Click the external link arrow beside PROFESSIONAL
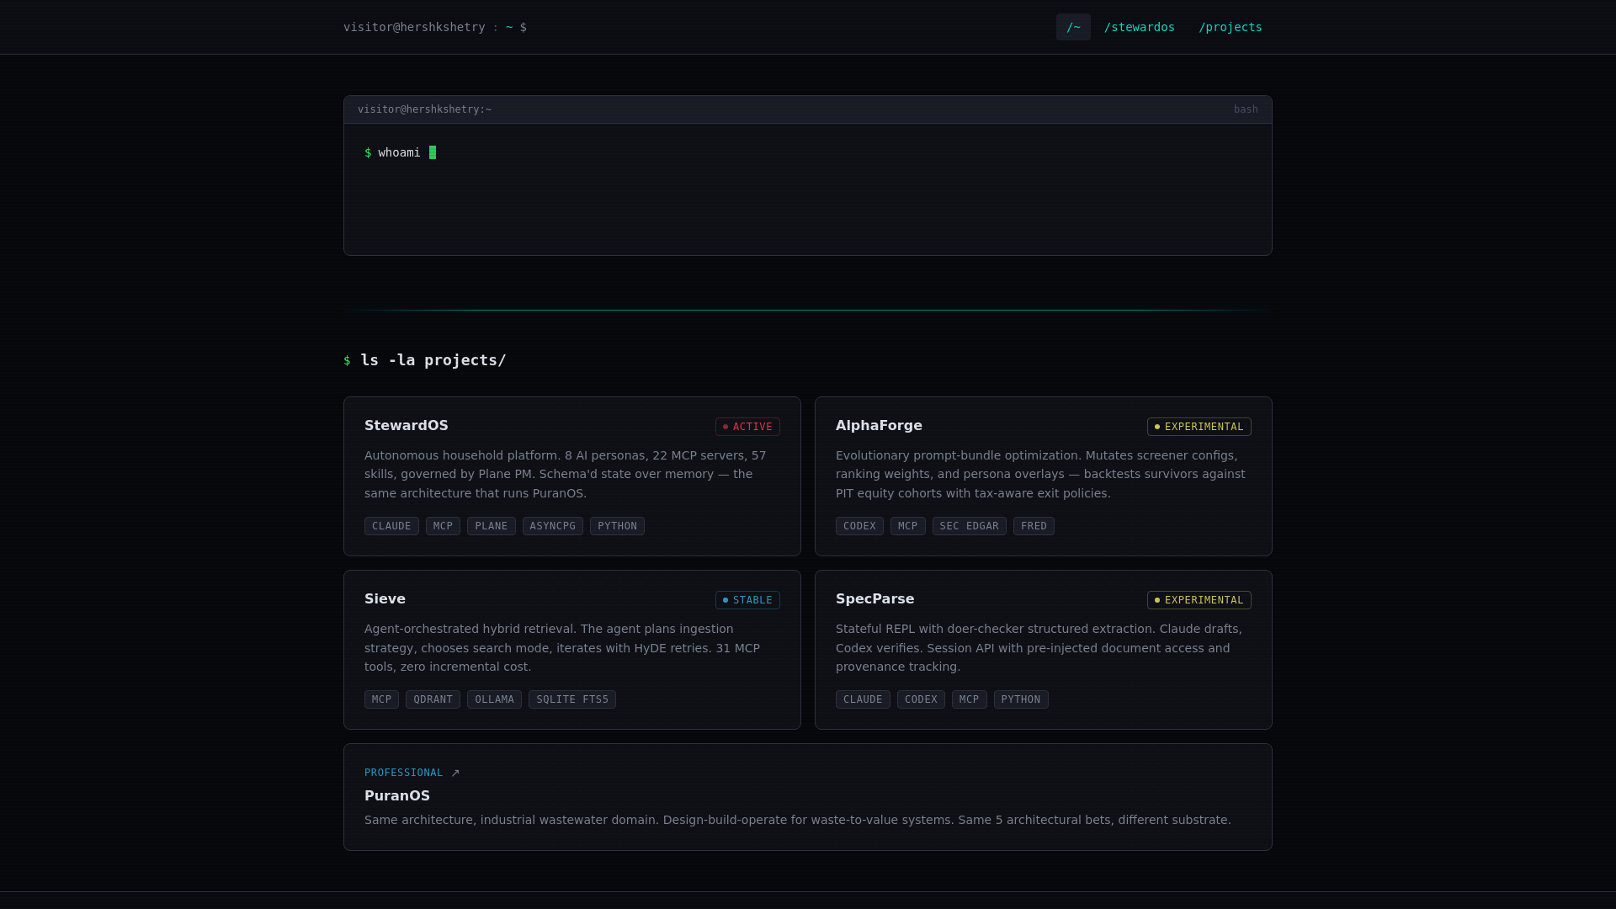 tap(455, 773)
